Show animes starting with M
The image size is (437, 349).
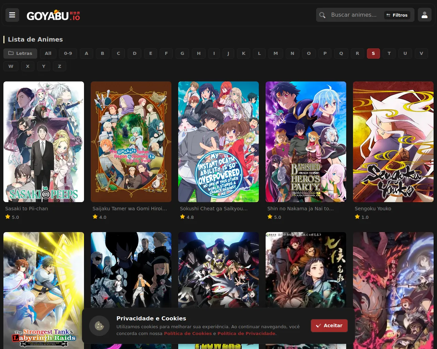[x=276, y=53]
